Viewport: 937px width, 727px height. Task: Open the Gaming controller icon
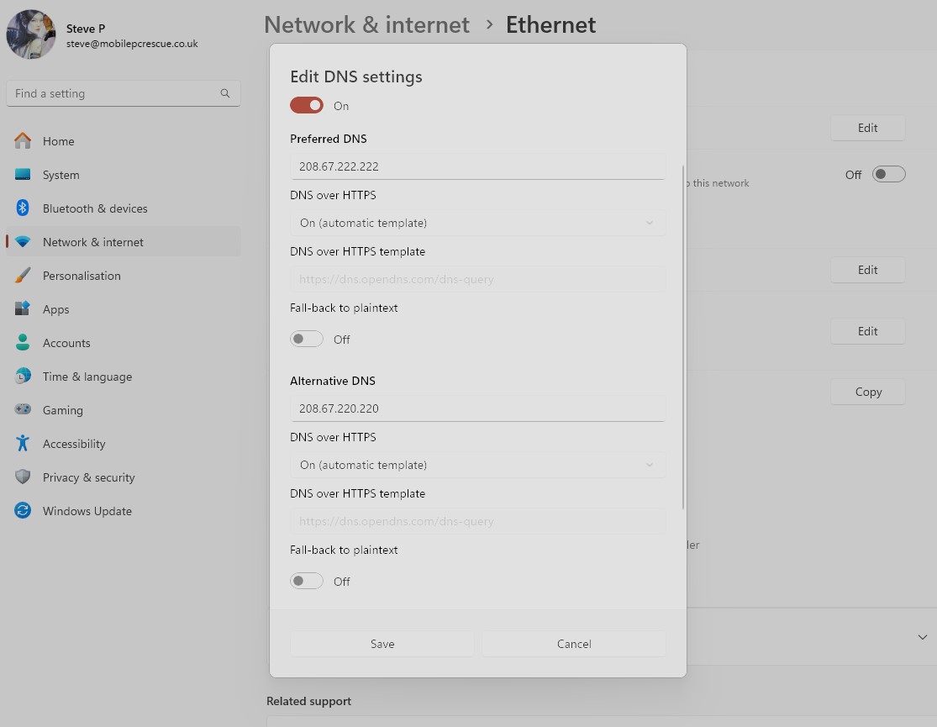pos(23,410)
